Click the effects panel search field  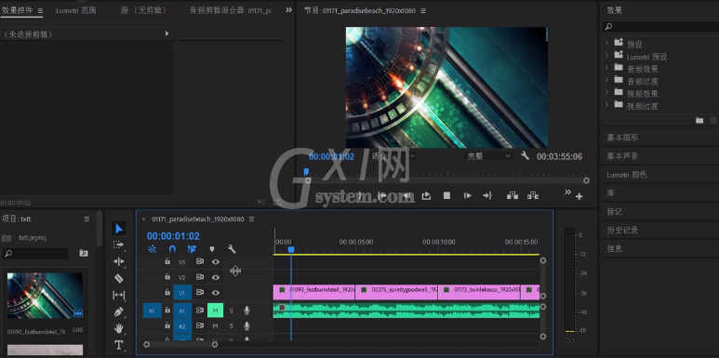660,27
